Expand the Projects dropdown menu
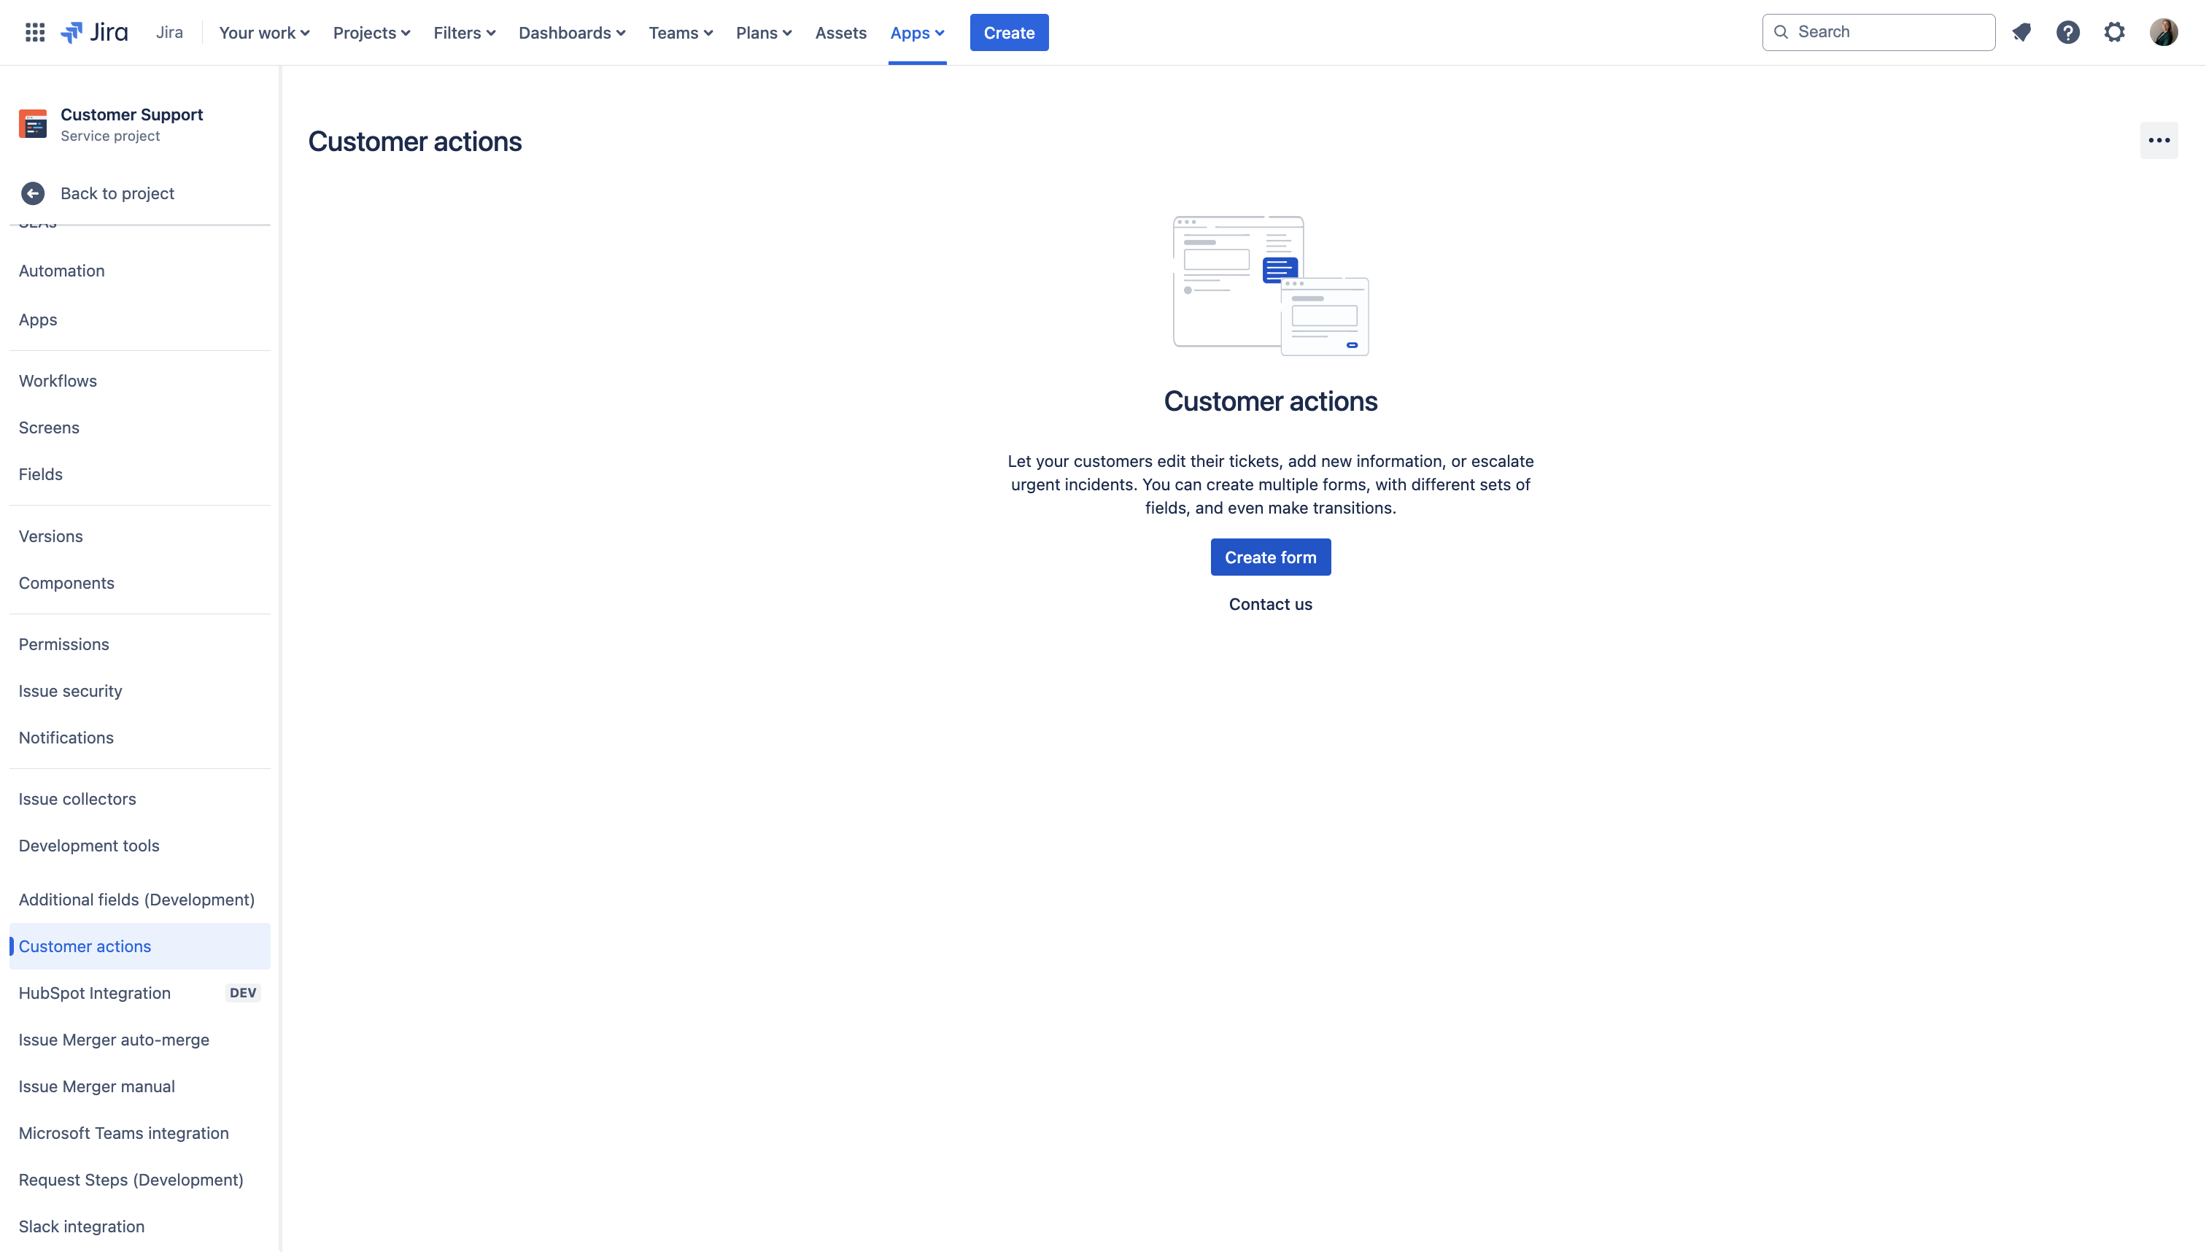The width and height of the screenshot is (2206, 1252). (371, 32)
